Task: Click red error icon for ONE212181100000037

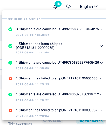Action: tap(10, 110)
